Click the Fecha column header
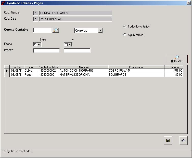The image size is (192, 158). [17, 67]
